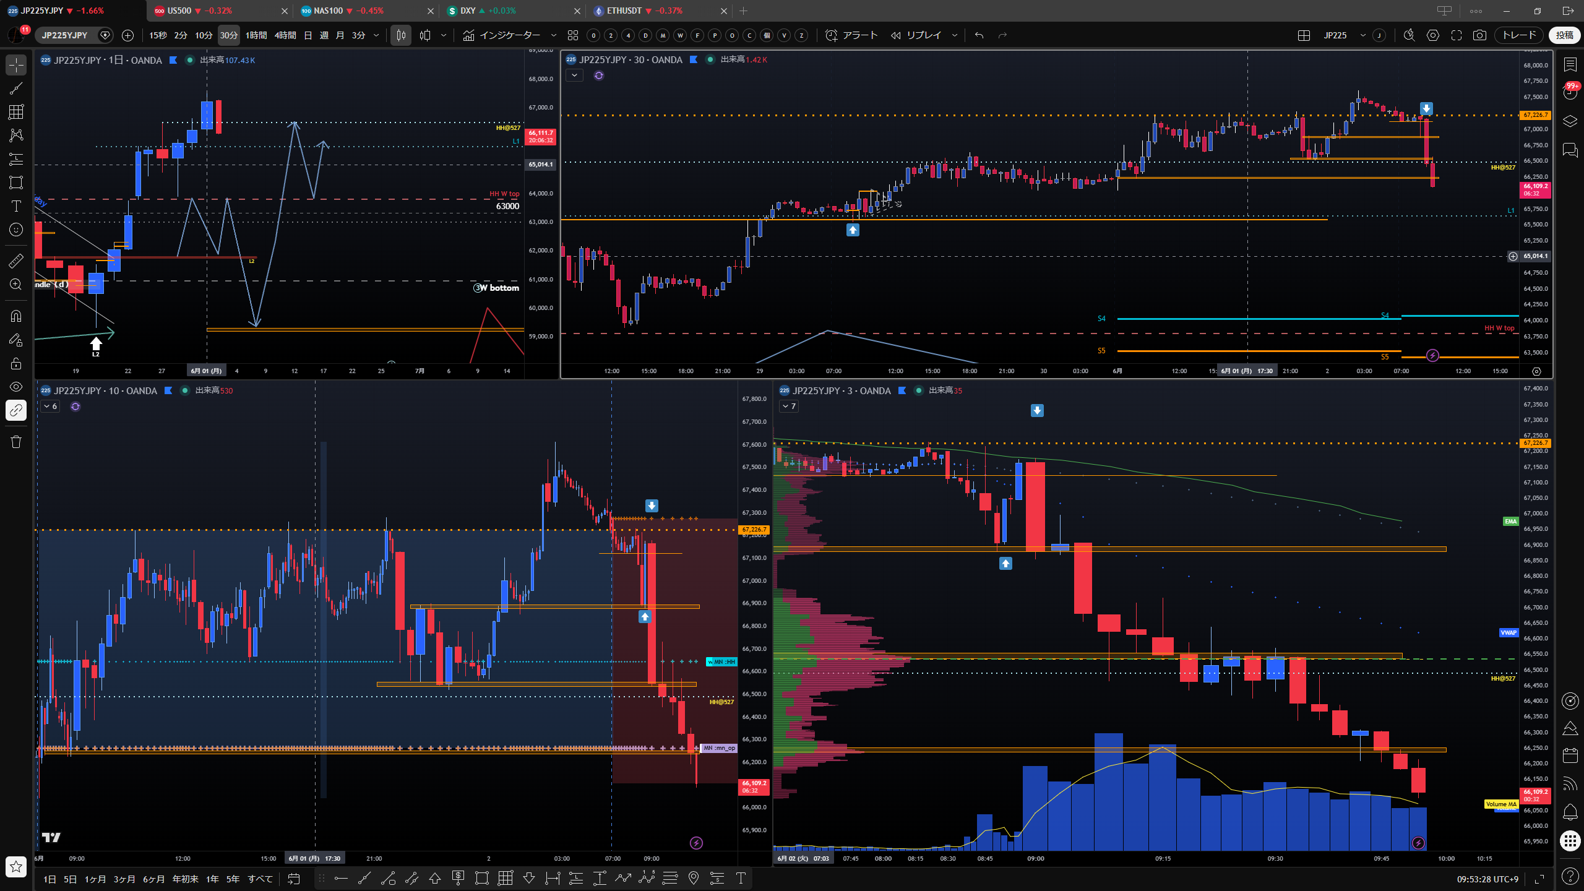Open the layout grid selector icon
The height and width of the screenshot is (891, 1584).
(x=1304, y=35)
